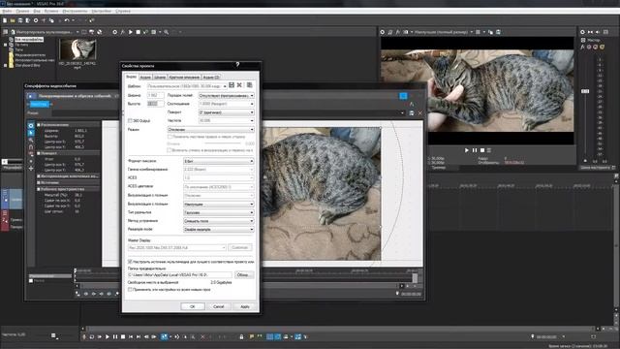The width and height of the screenshot is (620, 349).
Task: Open the frame rate dropdown
Action: [226, 120]
